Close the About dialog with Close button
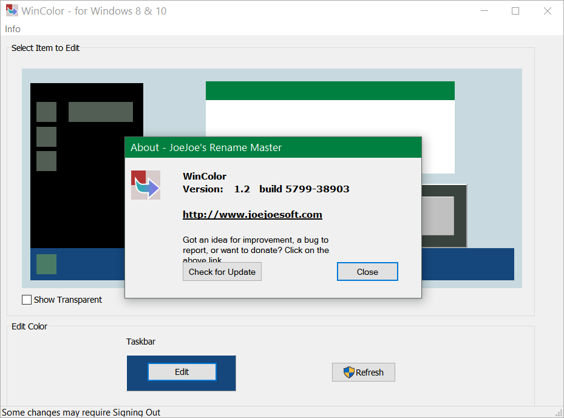564x418 pixels. 367,272
